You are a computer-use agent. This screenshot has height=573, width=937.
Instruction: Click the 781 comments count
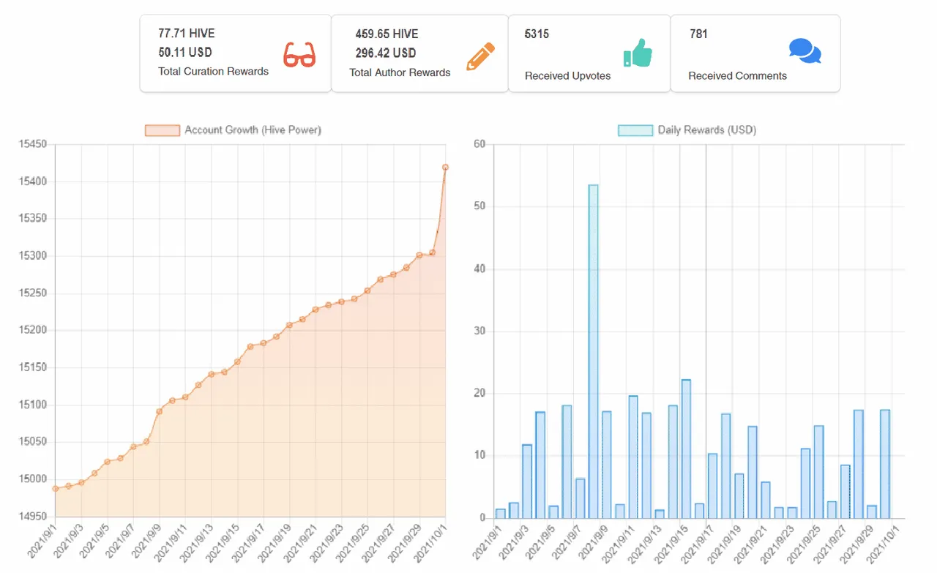[x=698, y=34]
